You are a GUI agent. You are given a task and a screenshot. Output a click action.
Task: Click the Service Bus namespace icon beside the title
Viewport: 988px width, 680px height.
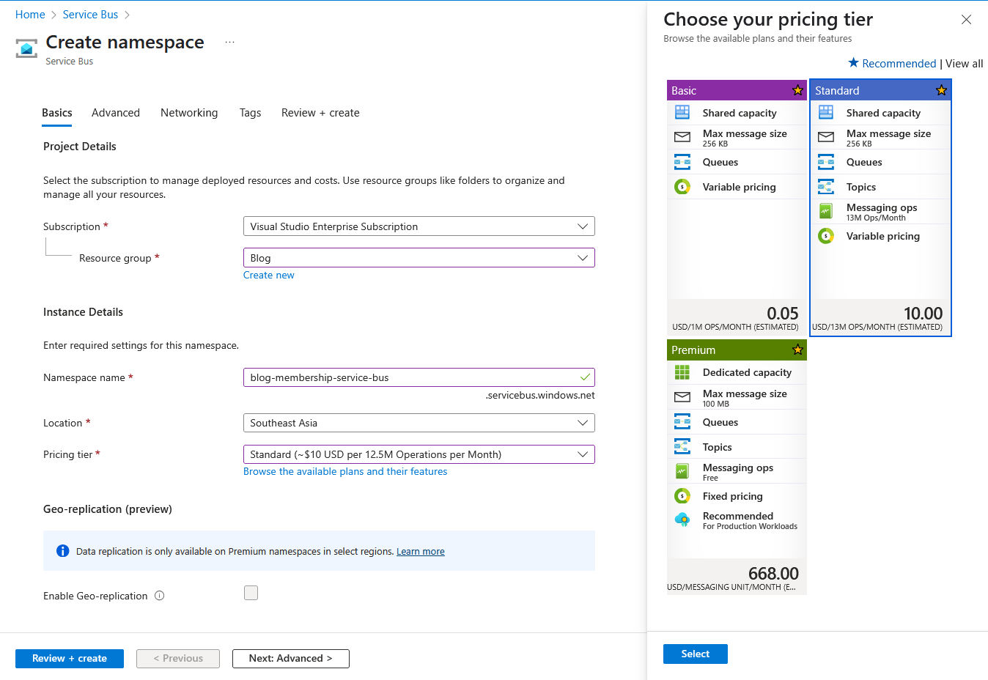(26, 48)
